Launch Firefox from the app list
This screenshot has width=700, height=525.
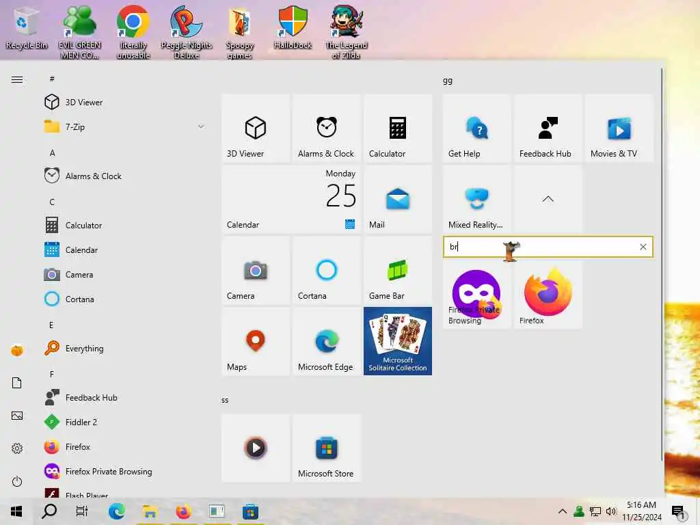click(124, 446)
